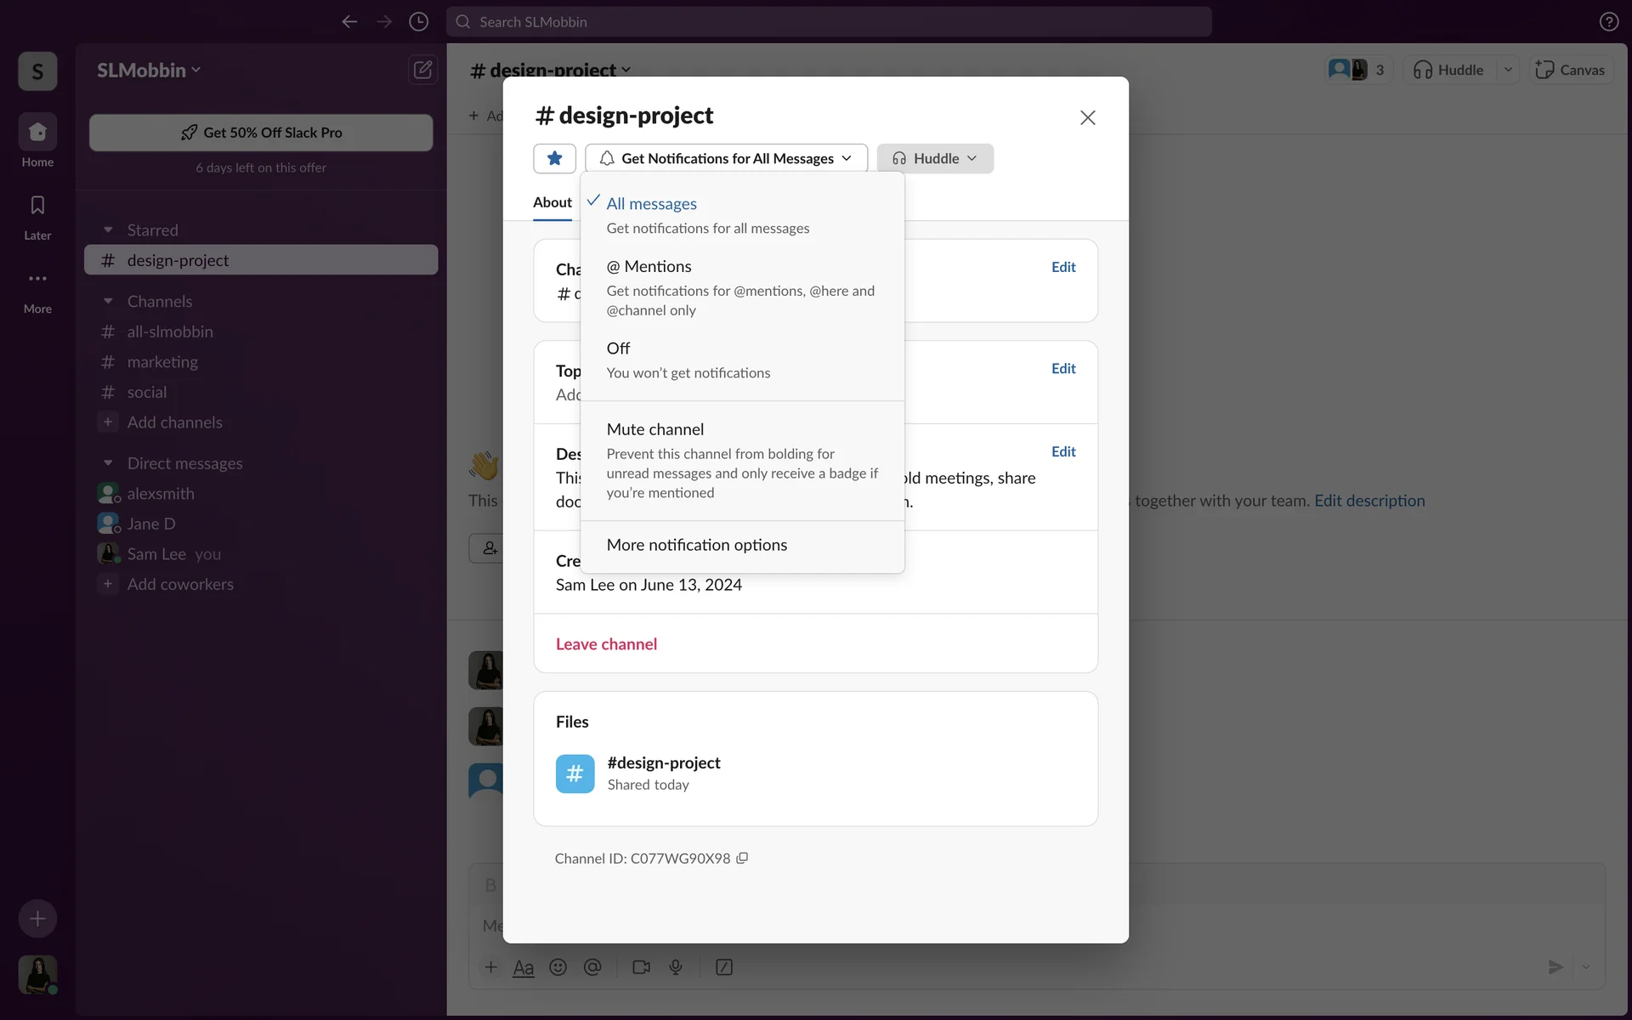Choose the @ Mentions notification option
This screenshot has width=1632, height=1020.
(x=649, y=267)
